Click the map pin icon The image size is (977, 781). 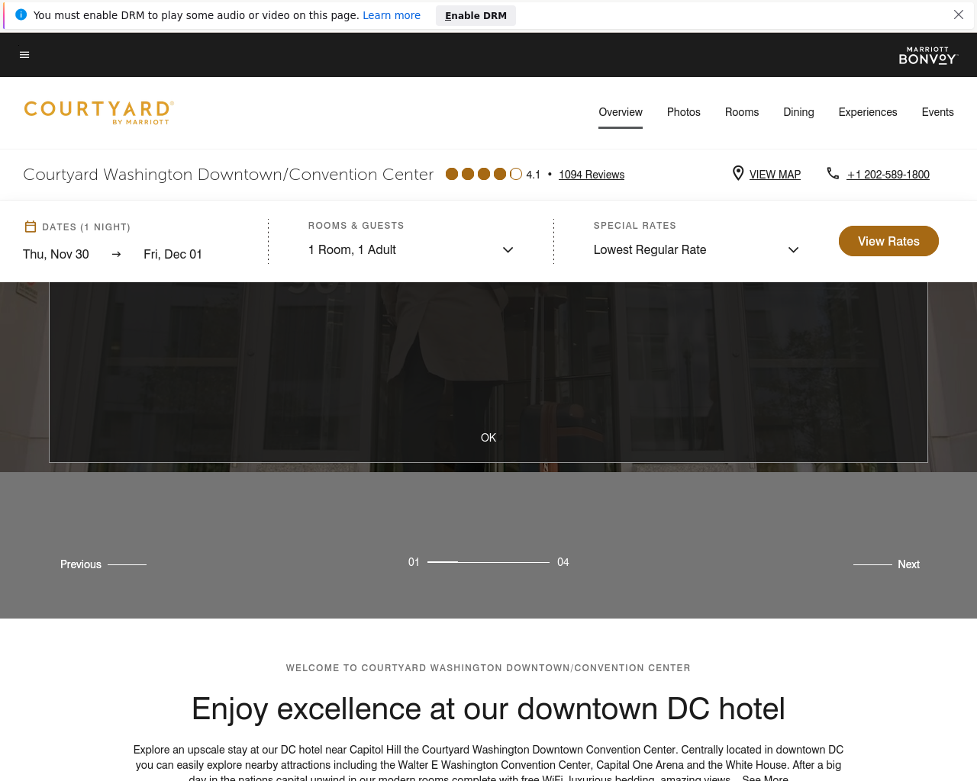738,173
